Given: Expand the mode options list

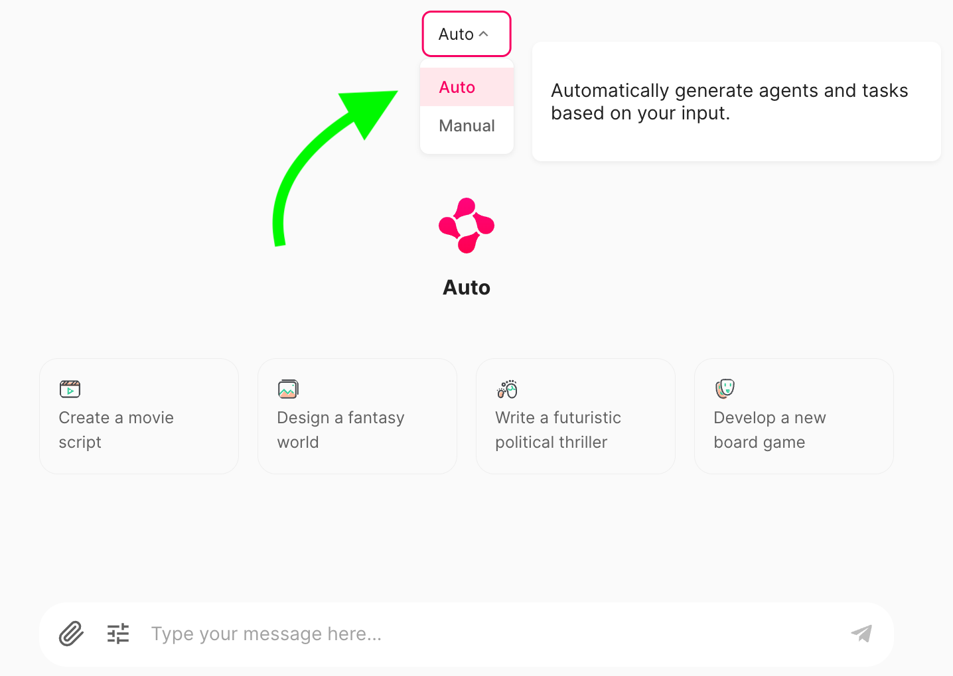Looking at the screenshot, I should pos(466,33).
